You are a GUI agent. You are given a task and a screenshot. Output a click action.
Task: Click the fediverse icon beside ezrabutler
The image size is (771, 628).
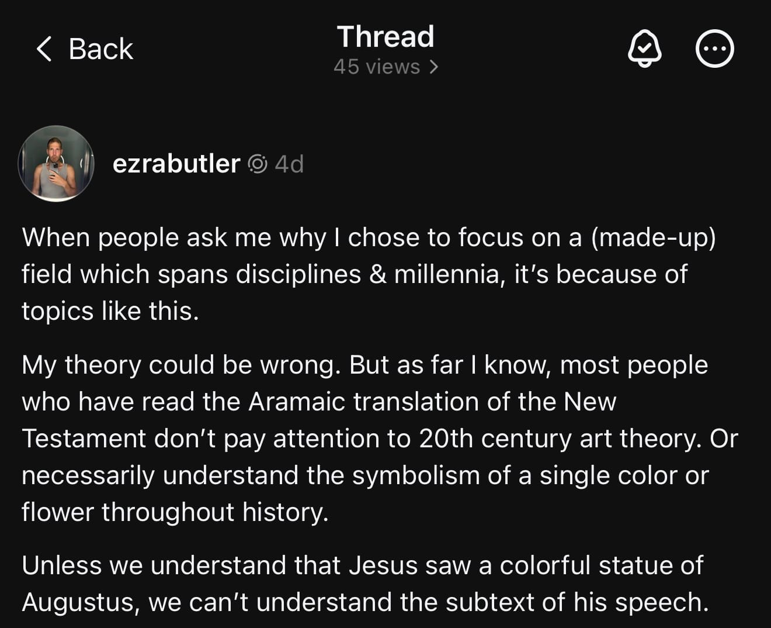click(x=258, y=164)
